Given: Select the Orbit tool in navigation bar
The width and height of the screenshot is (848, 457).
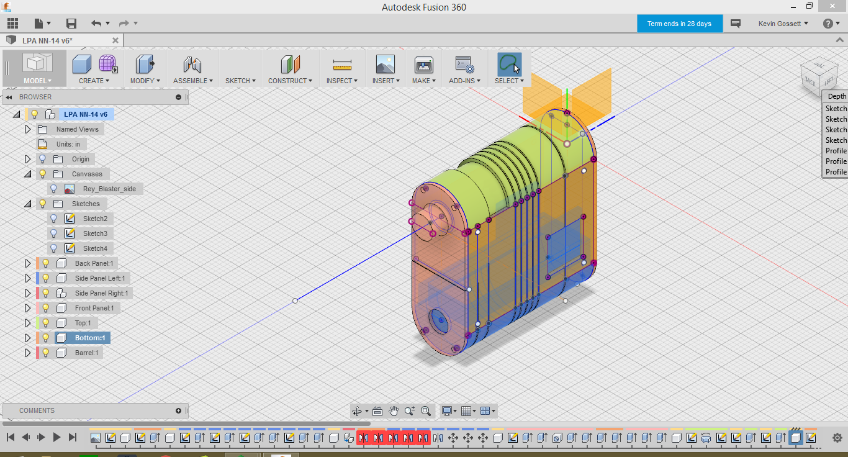Looking at the screenshot, I should (356, 410).
